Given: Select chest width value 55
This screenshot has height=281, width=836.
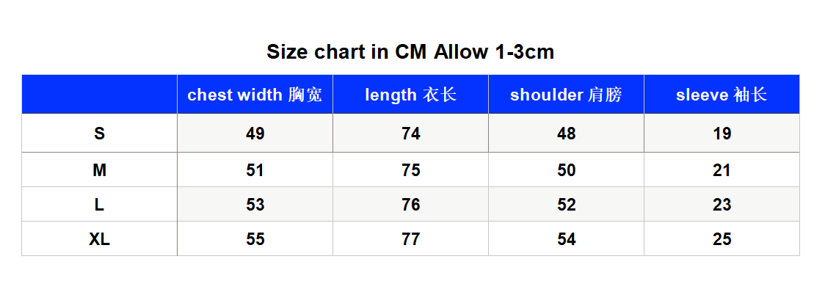Looking at the screenshot, I should [255, 239].
